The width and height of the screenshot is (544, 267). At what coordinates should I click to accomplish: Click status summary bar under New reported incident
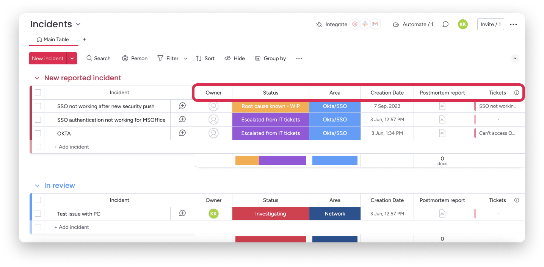[271, 160]
